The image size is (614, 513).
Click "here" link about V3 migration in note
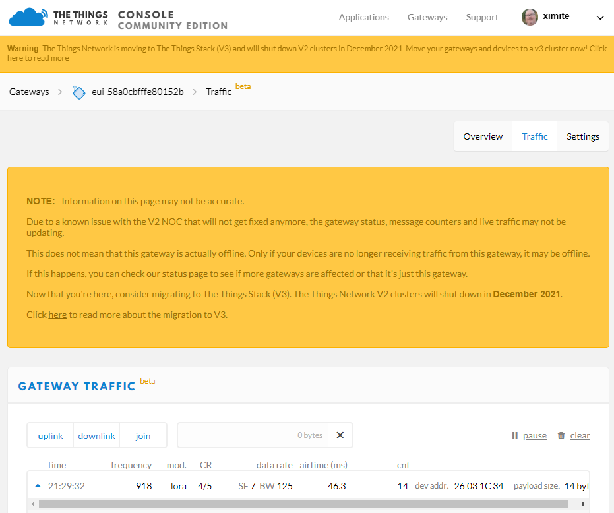pos(57,315)
